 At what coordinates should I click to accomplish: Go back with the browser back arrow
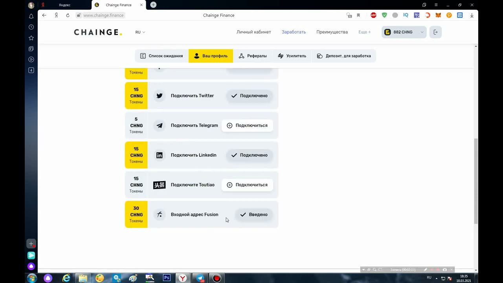44,15
